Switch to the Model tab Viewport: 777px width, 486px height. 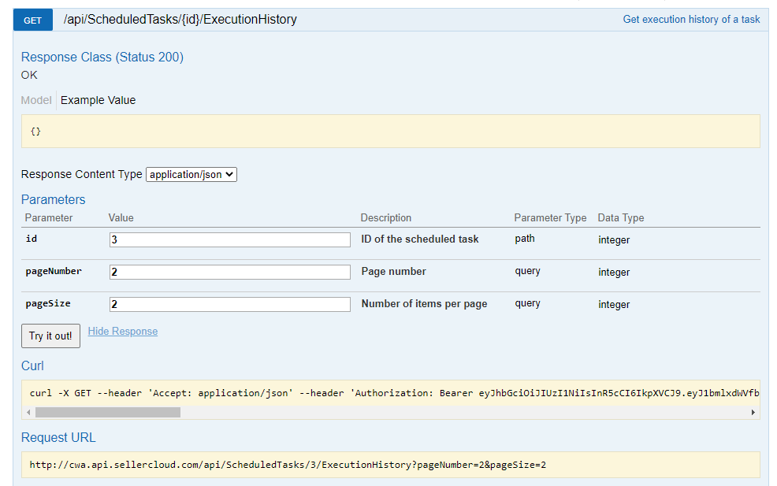click(x=36, y=100)
